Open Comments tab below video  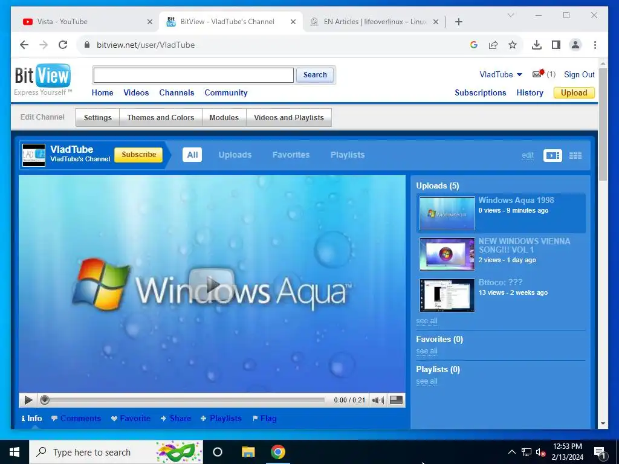pos(76,418)
